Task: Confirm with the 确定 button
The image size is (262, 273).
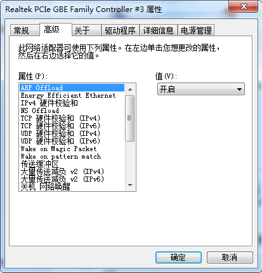Action: [x=178, y=257]
